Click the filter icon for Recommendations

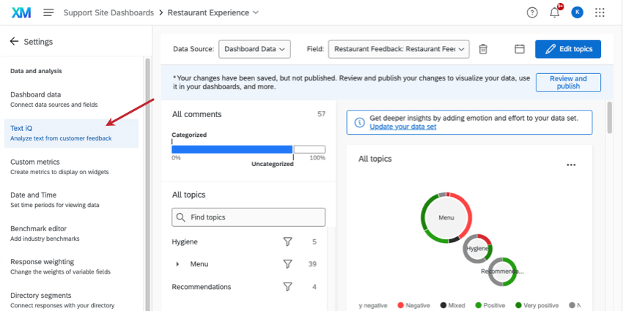(x=288, y=287)
